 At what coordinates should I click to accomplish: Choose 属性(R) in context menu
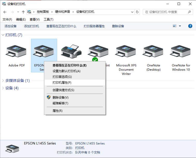click(75, 111)
